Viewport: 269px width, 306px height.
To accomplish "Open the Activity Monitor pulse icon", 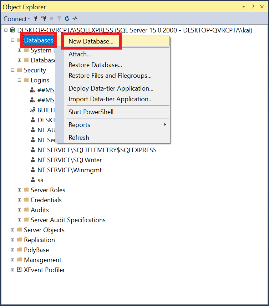I will point(75,19).
